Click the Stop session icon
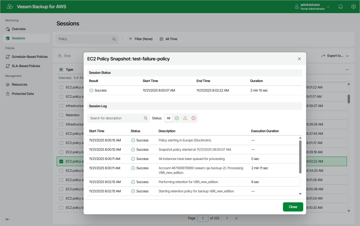The image size is (360, 226). (x=60, y=56)
